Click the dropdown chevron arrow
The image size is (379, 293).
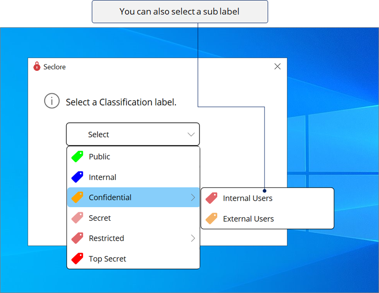(190, 134)
